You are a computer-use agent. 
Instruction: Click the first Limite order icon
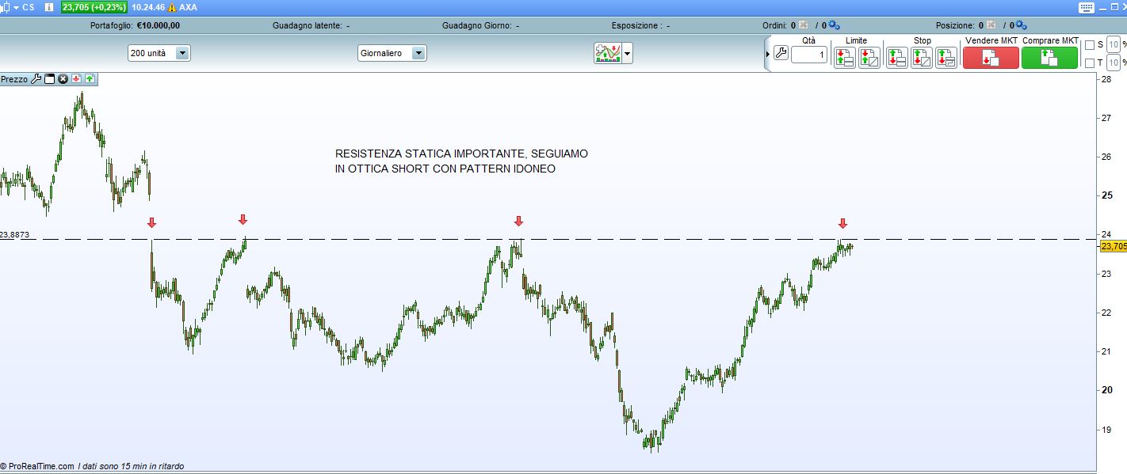pyautogui.click(x=844, y=58)
